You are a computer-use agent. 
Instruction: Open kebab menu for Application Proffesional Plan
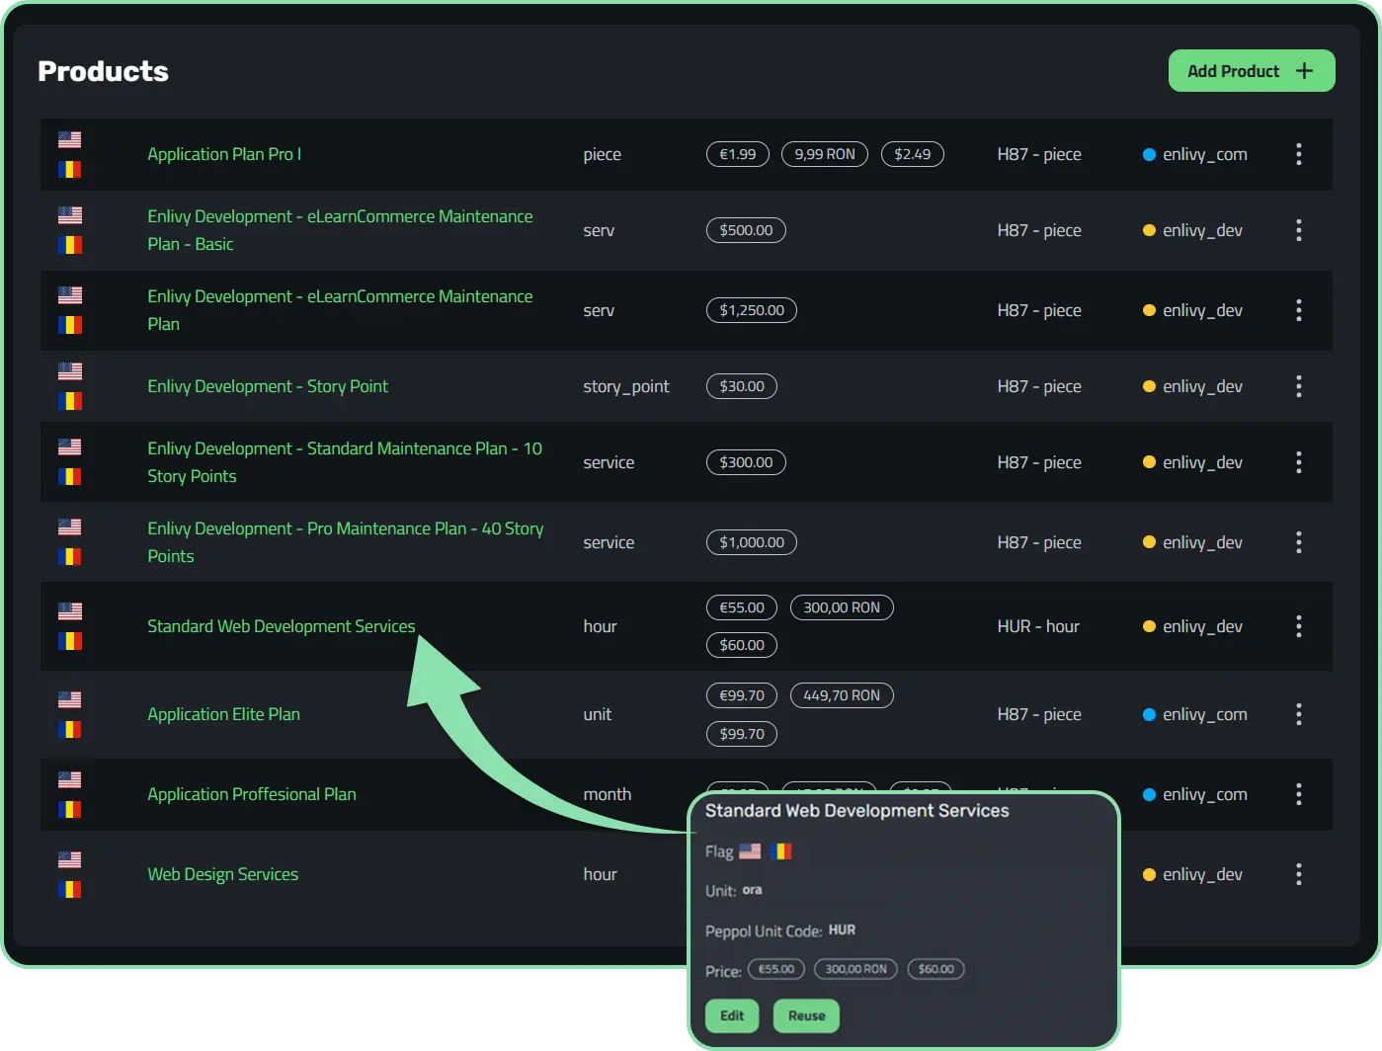[x=1298, y=794]
